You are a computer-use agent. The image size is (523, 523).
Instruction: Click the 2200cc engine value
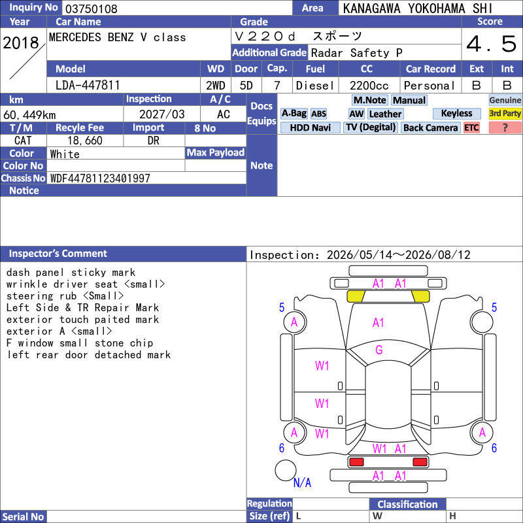pyautogui.click(x=369, y=86)
